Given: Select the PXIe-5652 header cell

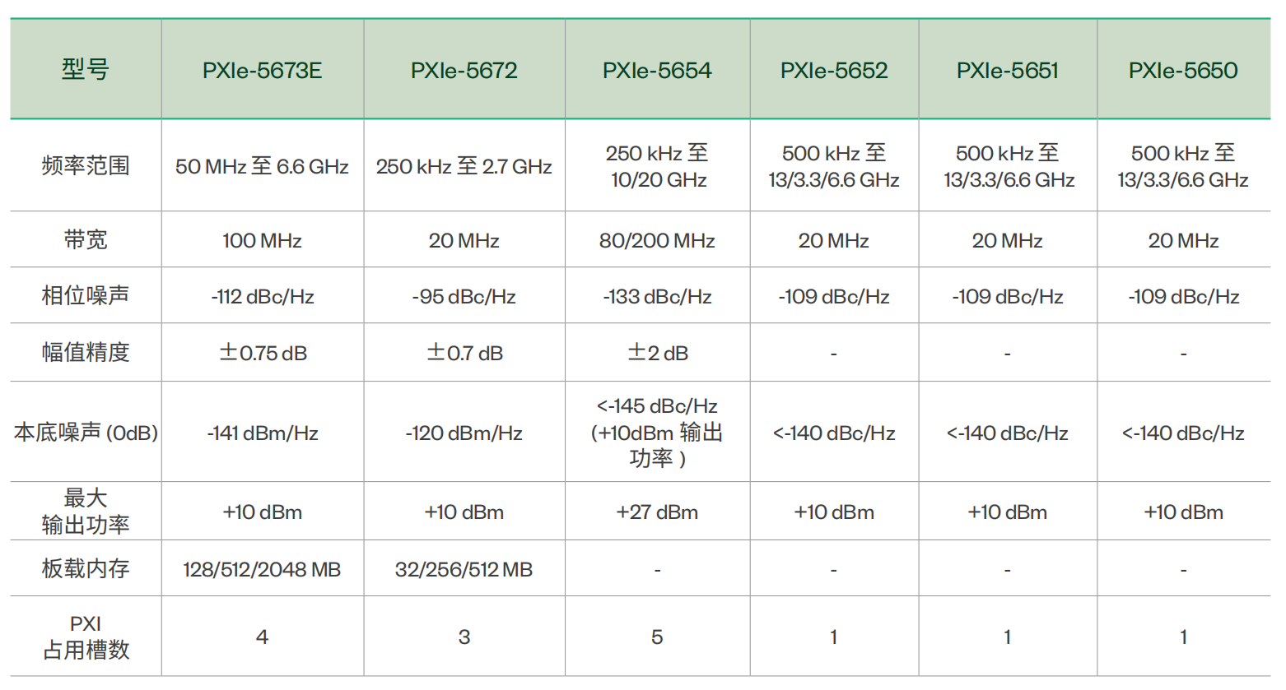Looking at the screenshot, I should pos(834,71).
